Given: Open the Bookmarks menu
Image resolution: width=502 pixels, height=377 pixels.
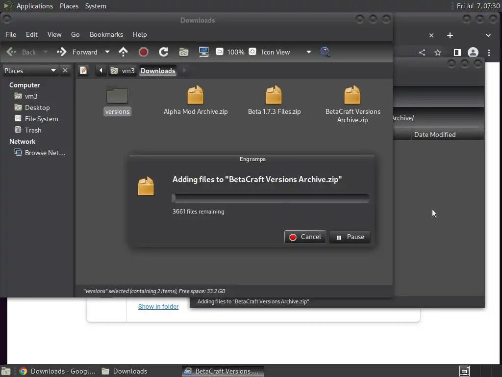Looking at the screenshot, I should tap(106, 34).
